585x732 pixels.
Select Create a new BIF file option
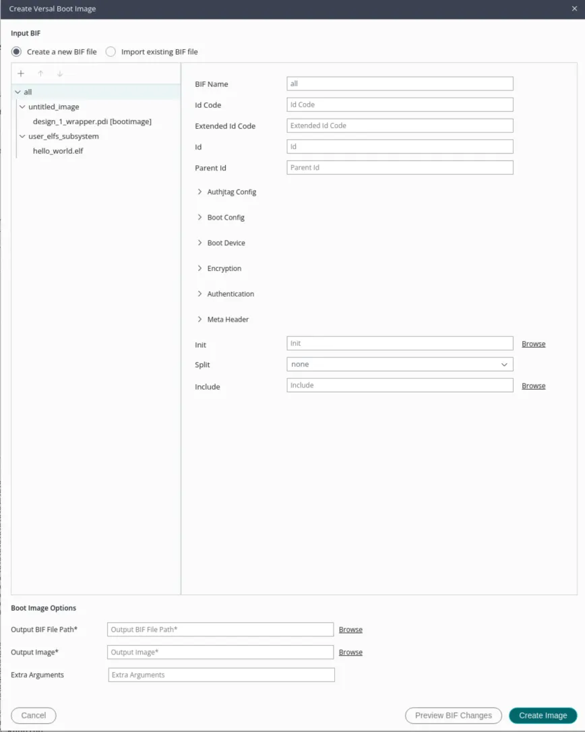point(17,52)
